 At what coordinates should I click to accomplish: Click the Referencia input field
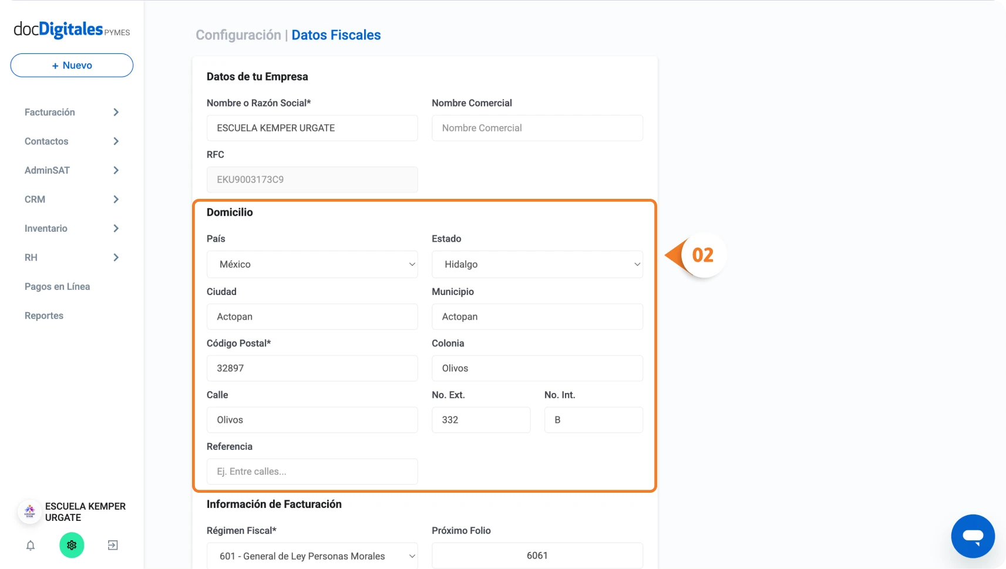pyautogui.click(x=312, y=472)
